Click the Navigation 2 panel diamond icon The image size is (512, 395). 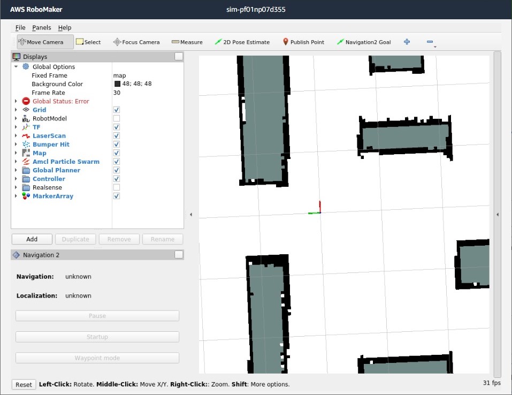click(x=16, y=255)
